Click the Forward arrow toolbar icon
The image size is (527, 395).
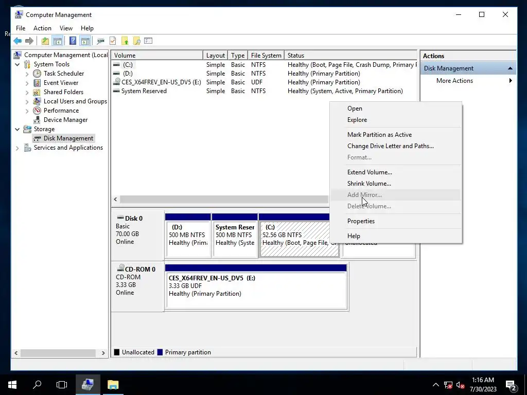pos(29,41)
